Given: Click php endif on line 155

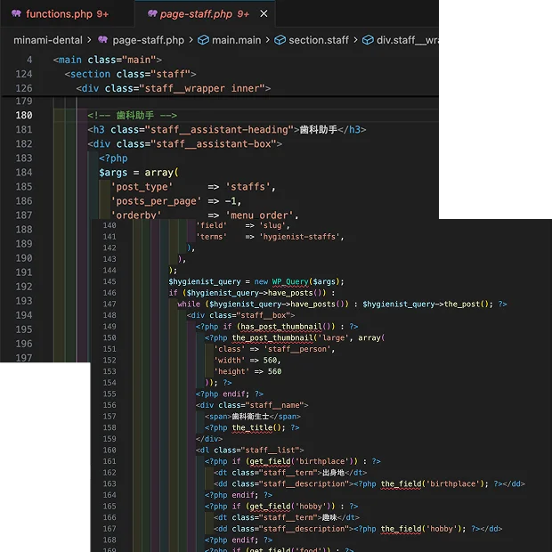Looking at the screenshot, I should [x=230, y=394].
